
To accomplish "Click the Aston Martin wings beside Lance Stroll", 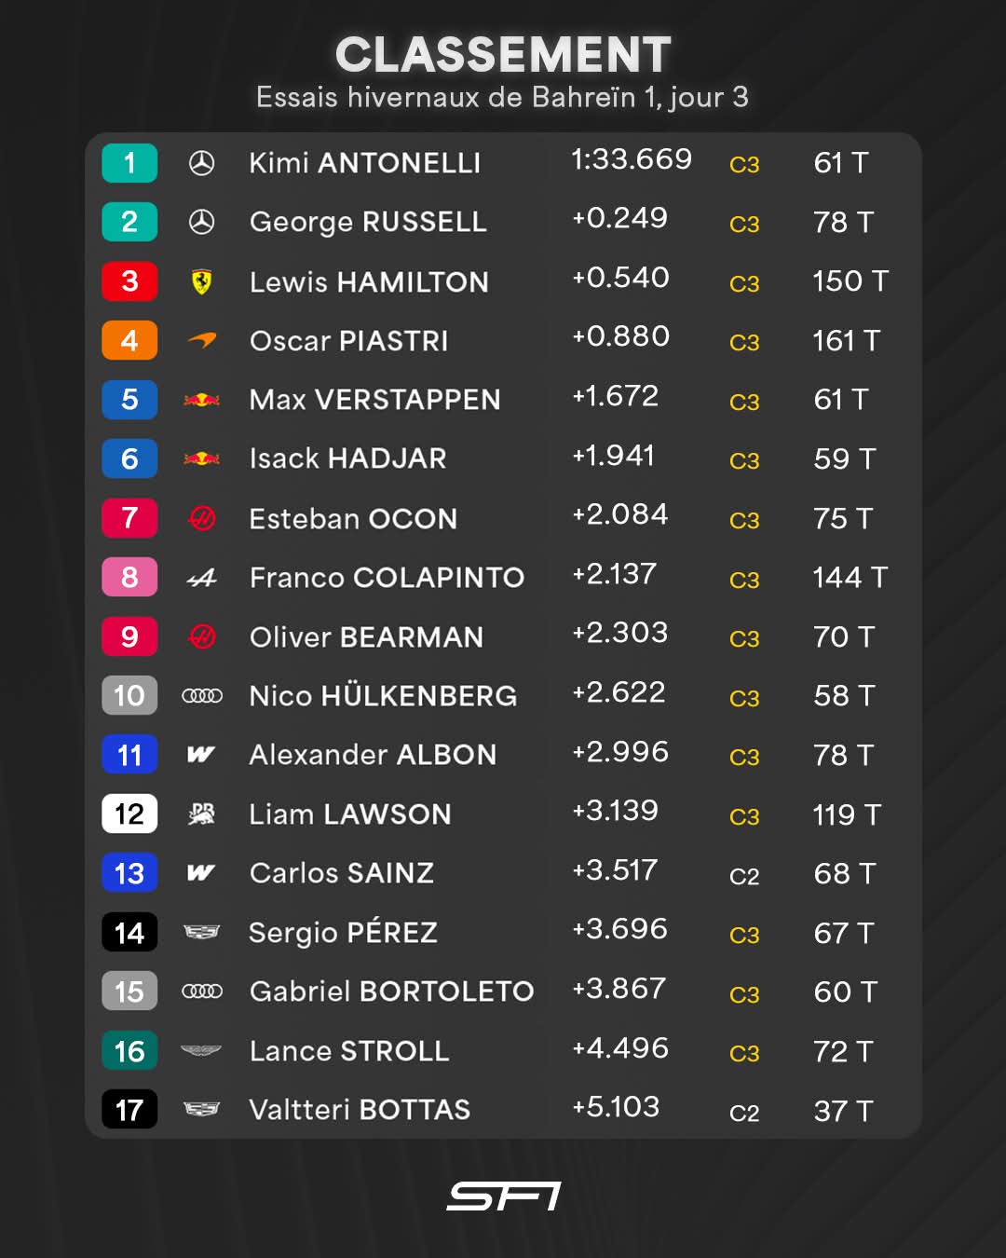I will point(201,1051).
